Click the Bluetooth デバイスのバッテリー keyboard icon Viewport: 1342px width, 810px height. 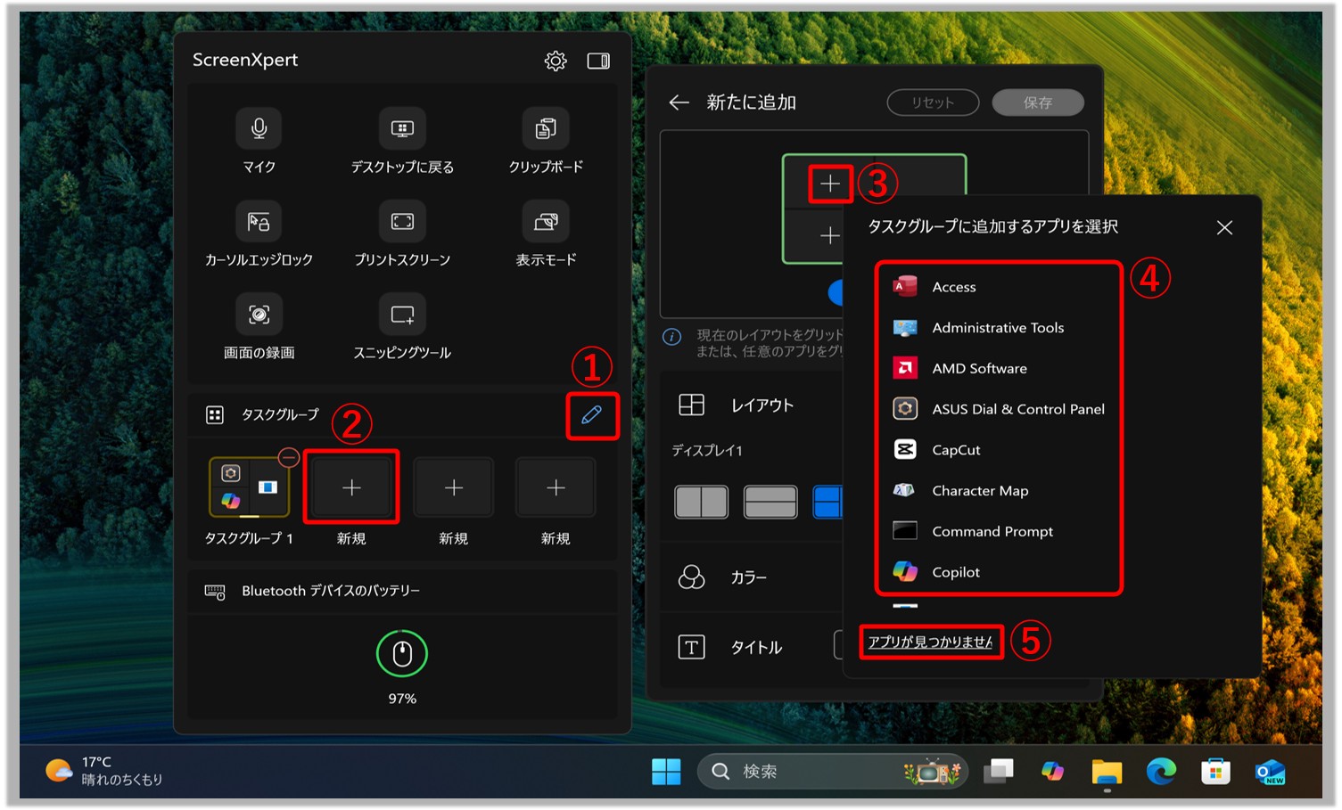click(x=215, y=591)
